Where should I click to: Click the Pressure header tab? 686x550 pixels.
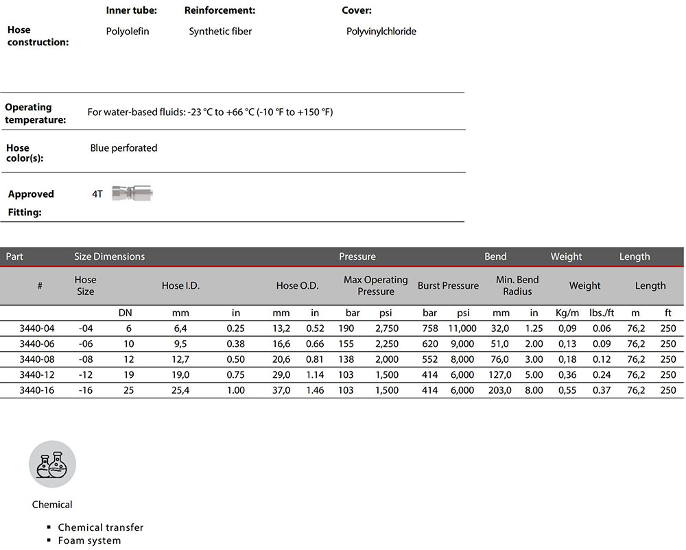tap(357, 256)
